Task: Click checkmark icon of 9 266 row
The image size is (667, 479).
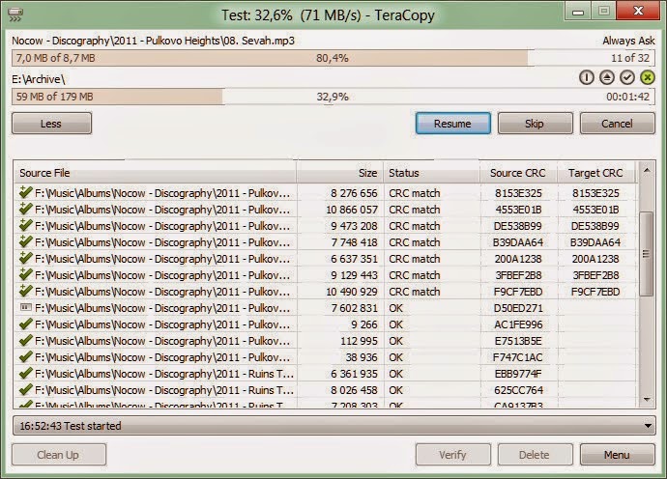Action: pos(25,324)
